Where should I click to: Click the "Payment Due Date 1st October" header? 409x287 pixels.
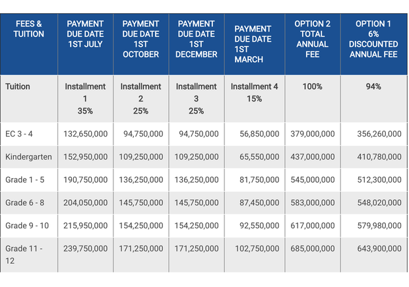click(x=141, y=39)
